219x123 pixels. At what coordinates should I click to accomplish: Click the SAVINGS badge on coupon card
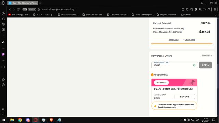[x=161, y=83]
